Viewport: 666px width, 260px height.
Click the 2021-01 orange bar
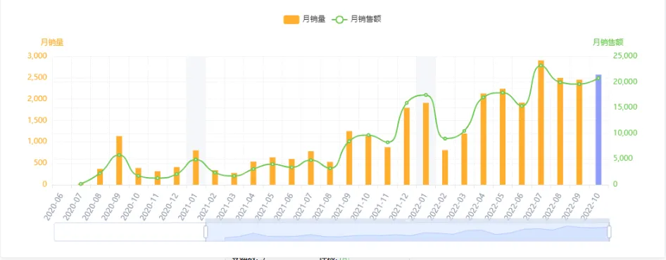pyautogui.click(x=196, y=167)
